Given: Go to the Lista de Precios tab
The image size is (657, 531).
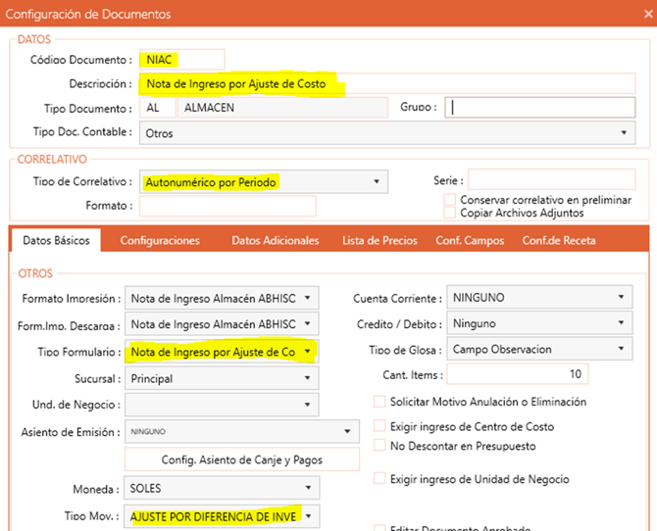Looking at the screenshot, I should pyautogui.click(x=379, y=240).
